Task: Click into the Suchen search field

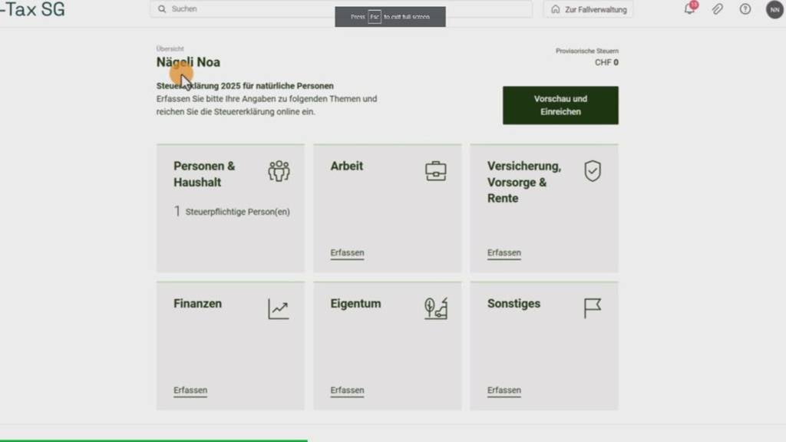Action: point(342,9)
